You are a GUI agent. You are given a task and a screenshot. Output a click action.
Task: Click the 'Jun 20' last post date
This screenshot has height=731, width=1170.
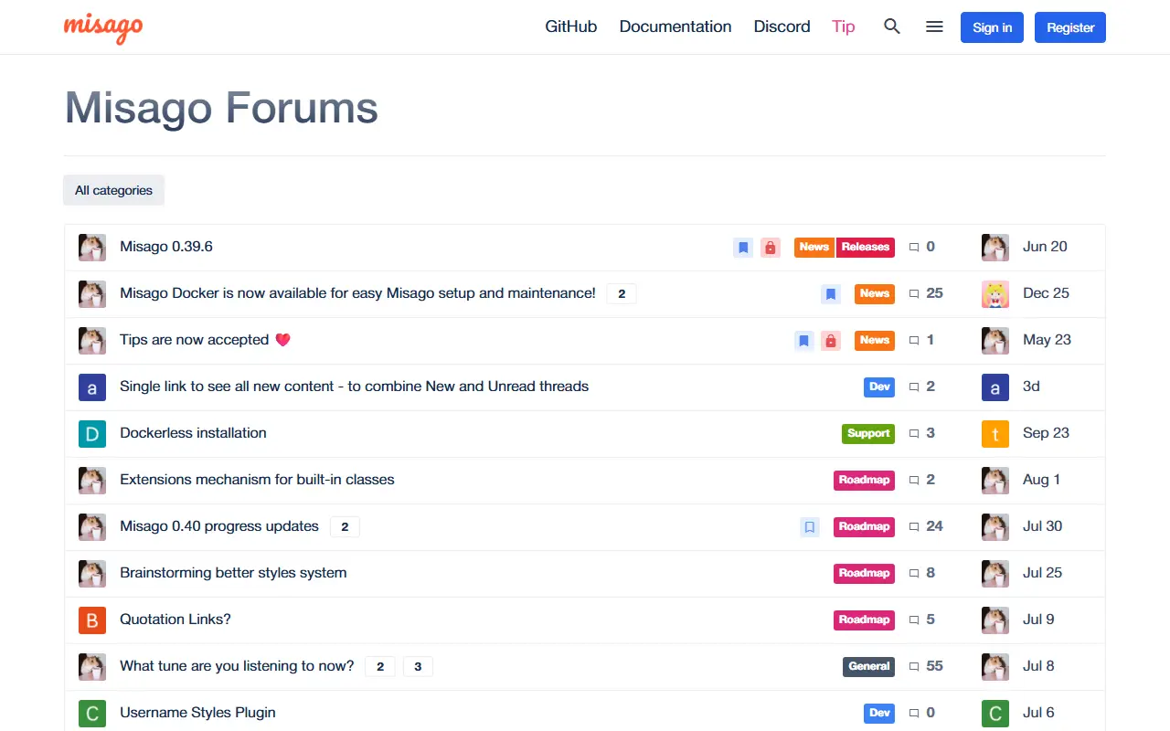(1045, 247)
